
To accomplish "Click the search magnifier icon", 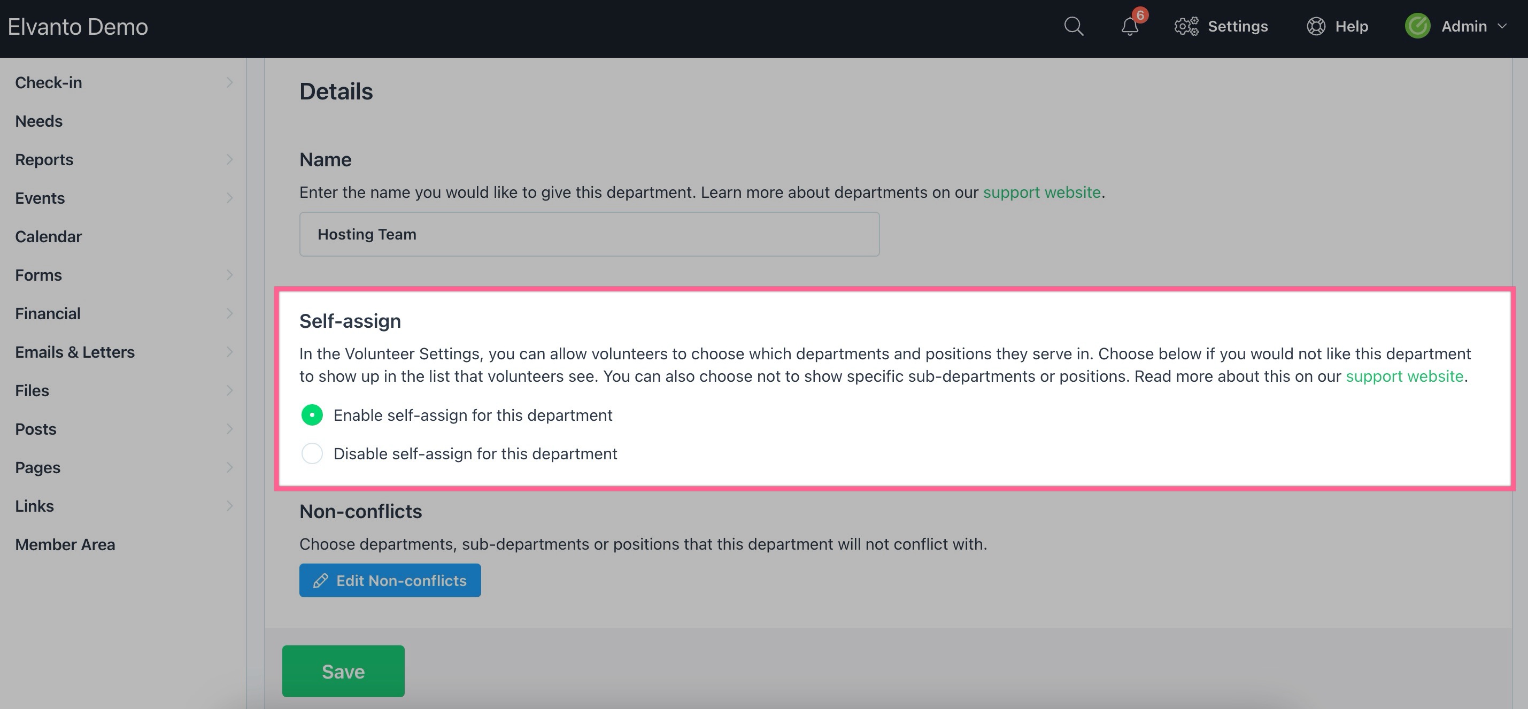I will (x=1073, y=27).
